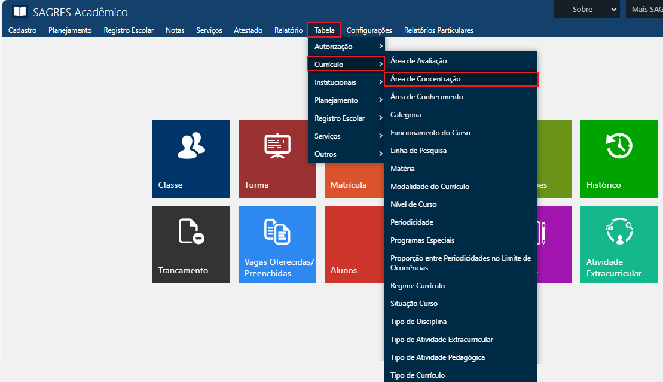
Task: Select Área de Concentração from submenu
Action: point(461,79)
